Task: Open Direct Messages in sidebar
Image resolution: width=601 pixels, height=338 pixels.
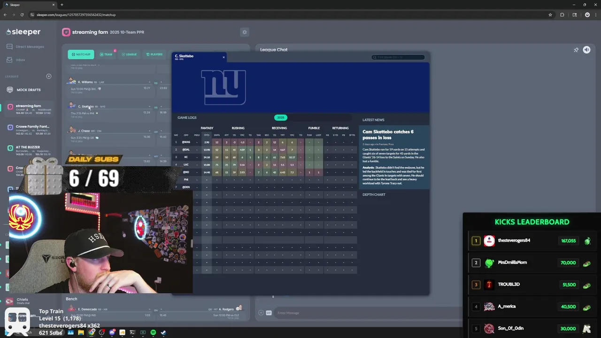Action: [25, 46]
